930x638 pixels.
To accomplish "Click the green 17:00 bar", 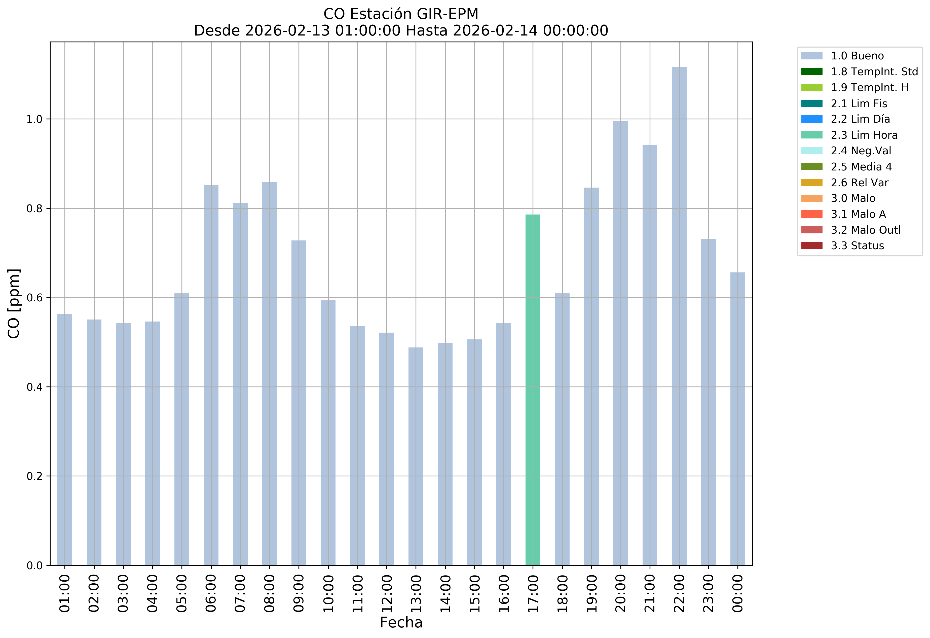I will click(533, 390).
